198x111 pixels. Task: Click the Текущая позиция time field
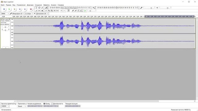(73, 106)
